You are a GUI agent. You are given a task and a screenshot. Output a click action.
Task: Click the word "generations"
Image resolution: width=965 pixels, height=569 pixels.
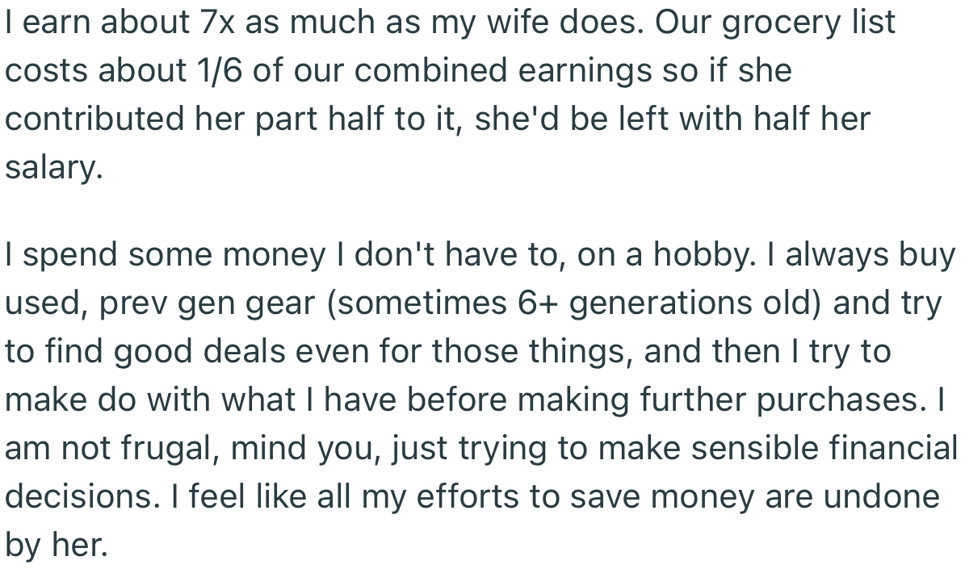[669, 304]
